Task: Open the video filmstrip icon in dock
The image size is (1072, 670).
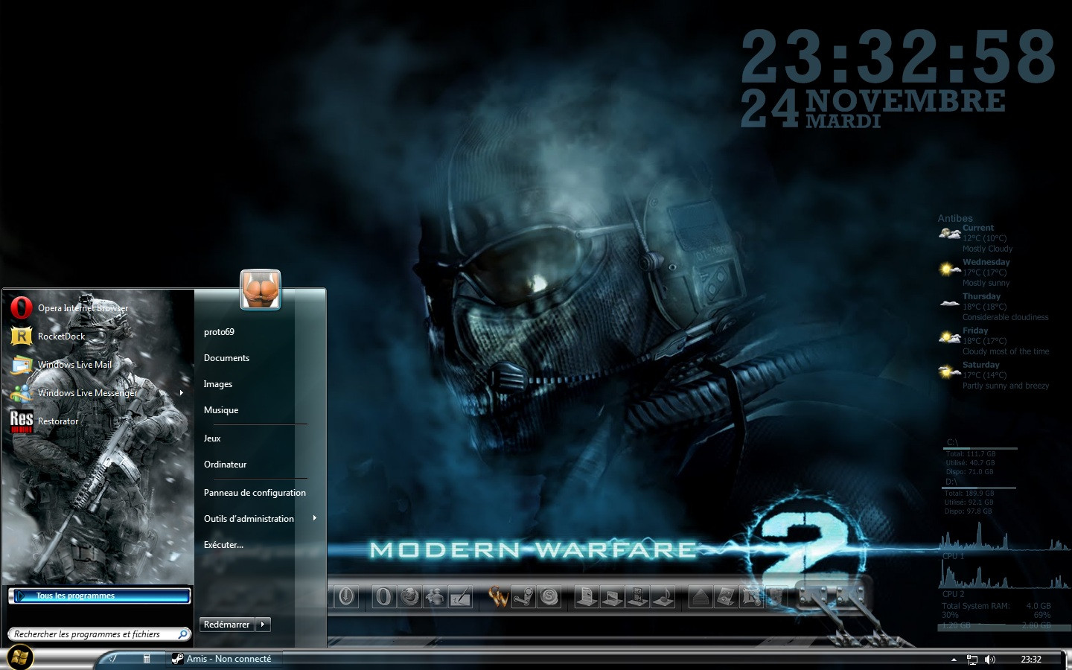Action: (x=637, y=596)
